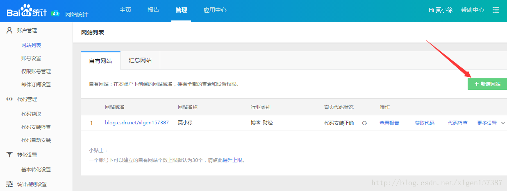
Task: Open the Hi 莫小徐 user menu
Action: (x=440, y=10)
